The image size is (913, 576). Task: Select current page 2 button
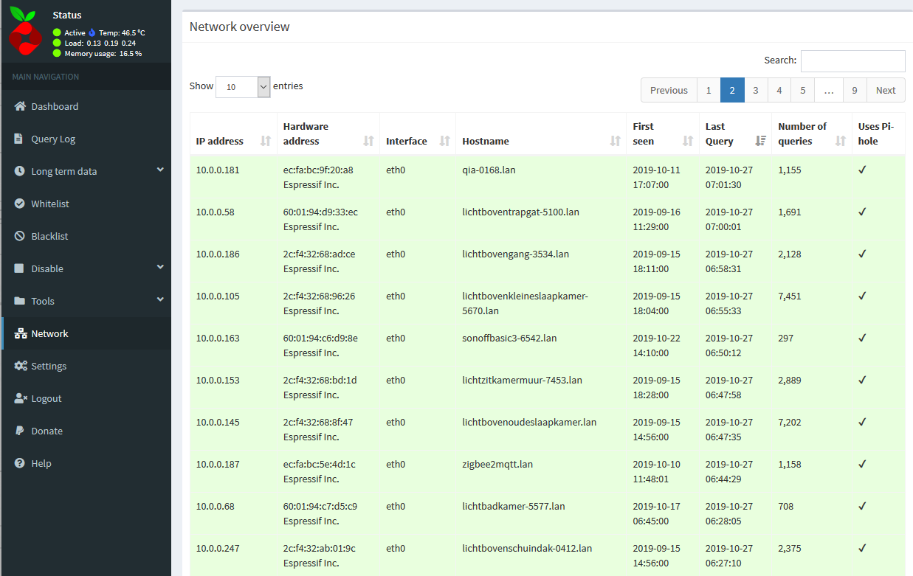tap(732, 90)
